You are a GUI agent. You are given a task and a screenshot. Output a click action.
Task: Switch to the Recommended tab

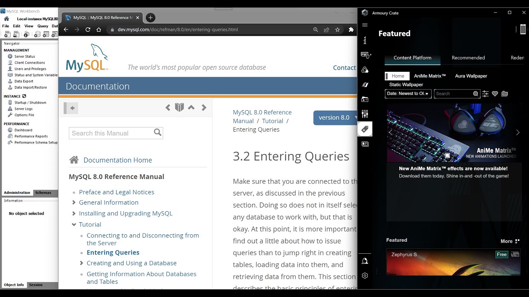tap(468, 58)
